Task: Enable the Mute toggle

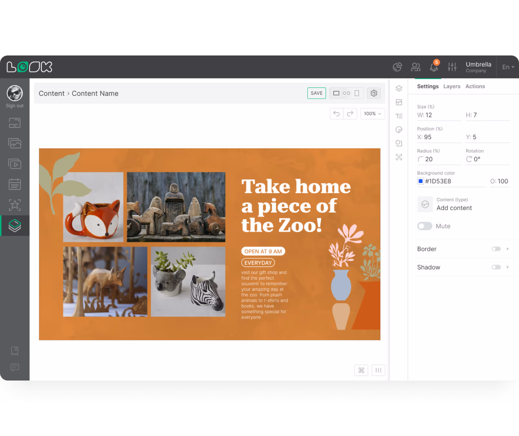Action: [424, 226]
